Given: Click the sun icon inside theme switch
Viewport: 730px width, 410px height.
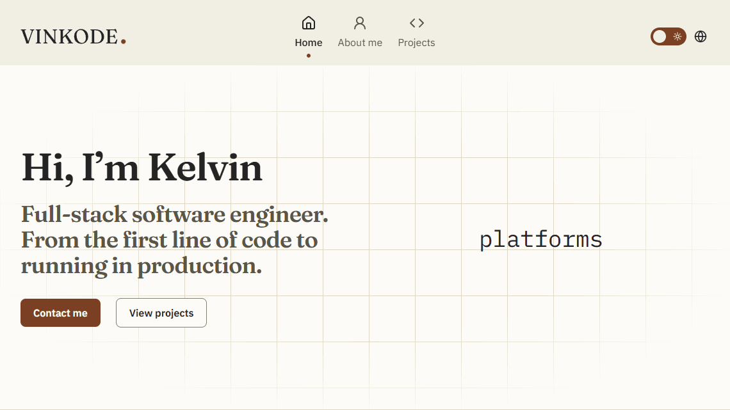Looking at the screenshot, I should [677, 36].
